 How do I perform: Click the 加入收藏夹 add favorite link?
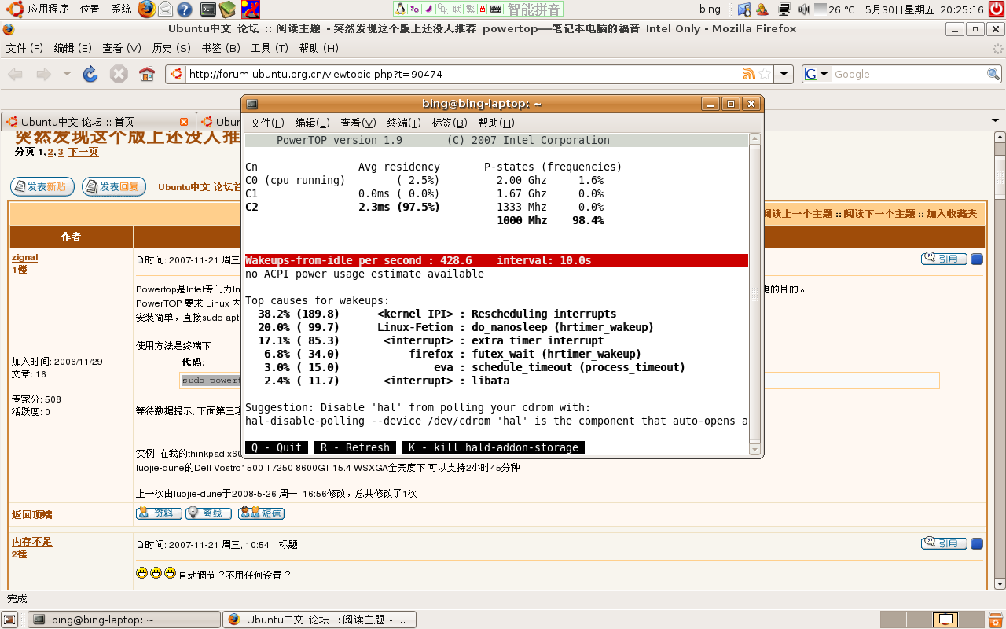[953, 214]
